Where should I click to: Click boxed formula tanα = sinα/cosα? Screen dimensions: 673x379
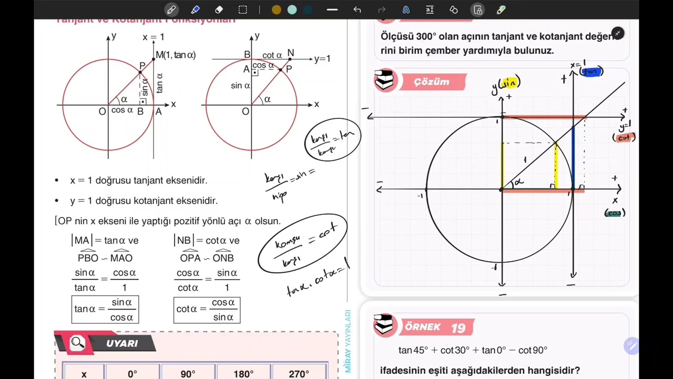(x=105, y=310)
